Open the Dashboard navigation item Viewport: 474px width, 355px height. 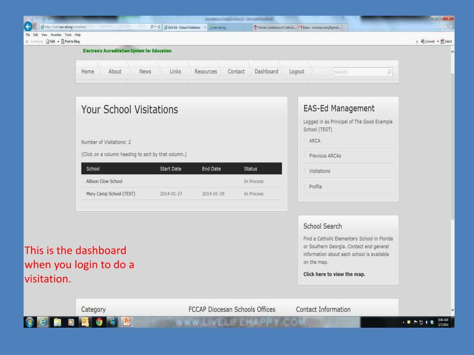(x=266, y=72)
